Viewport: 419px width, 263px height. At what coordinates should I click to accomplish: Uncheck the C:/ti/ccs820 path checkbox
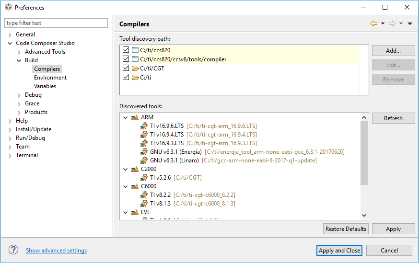point(126,50)
